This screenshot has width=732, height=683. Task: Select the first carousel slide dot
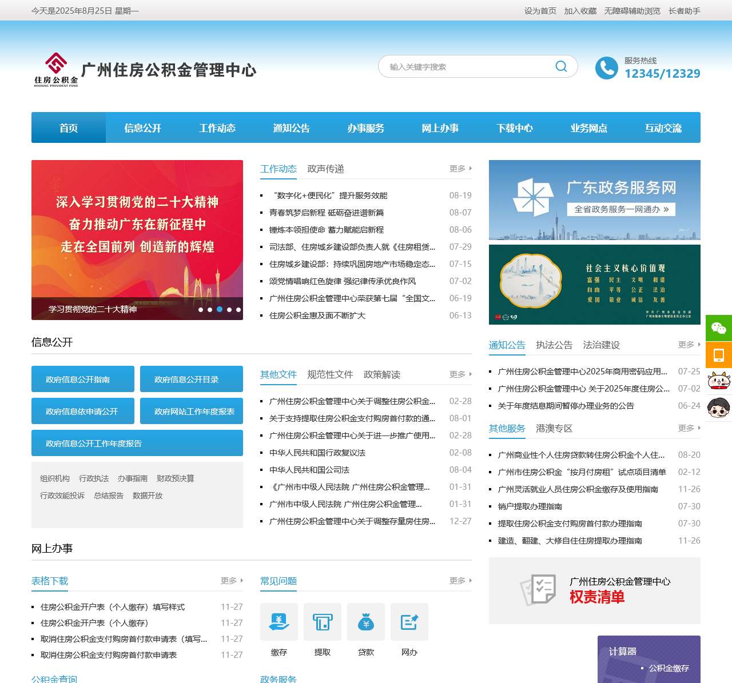(201, 310)
